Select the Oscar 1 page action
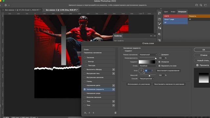 175,19
